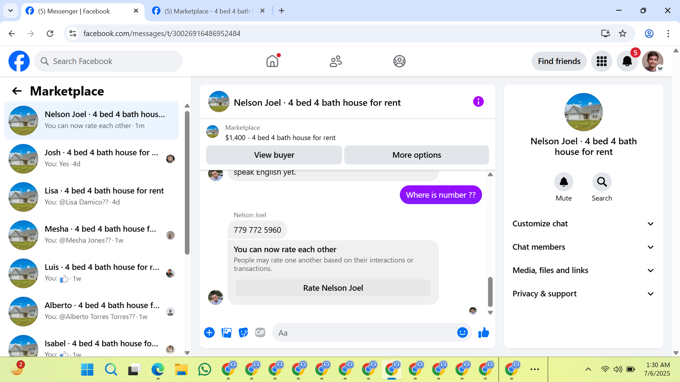This screenshot has height=382, width=680.
Task: Expand Media, files and links section
Action: (x=583, y=271)
